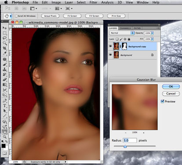Select the Blur tool in toolbox

4,90
